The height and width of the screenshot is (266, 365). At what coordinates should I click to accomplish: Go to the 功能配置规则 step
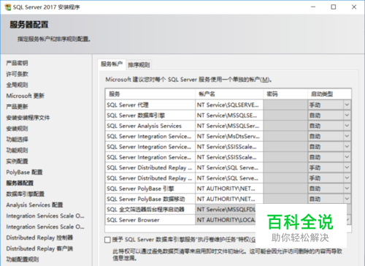23,259
